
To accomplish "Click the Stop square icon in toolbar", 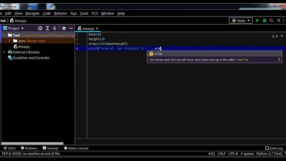I will point(279,21).
